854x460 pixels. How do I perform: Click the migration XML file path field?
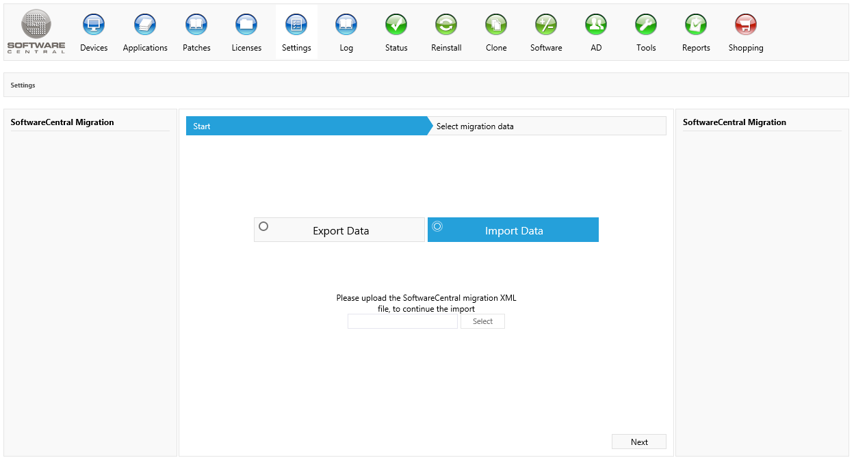[x=402, y=321]
